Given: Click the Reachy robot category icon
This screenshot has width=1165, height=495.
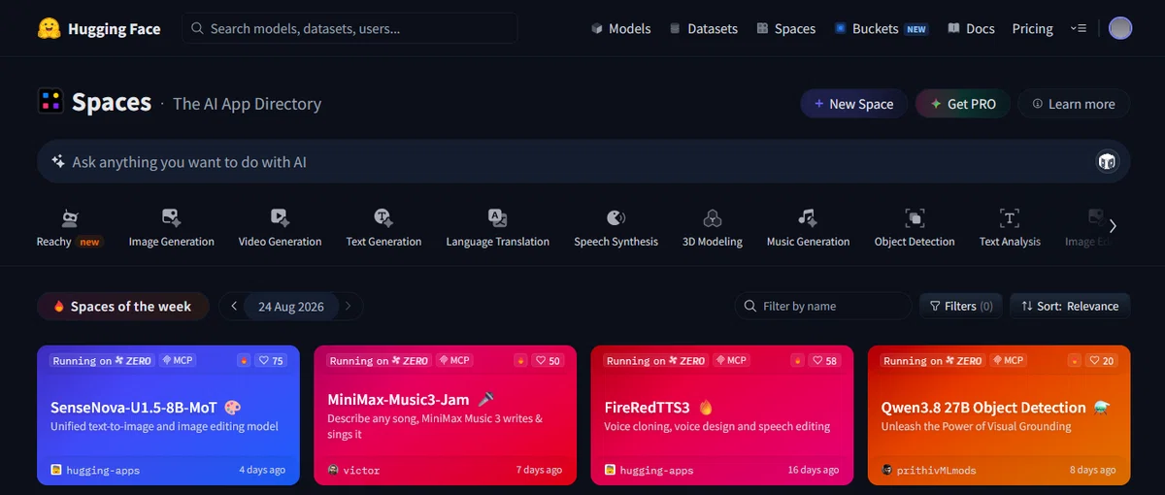Looking at the screenshot, I should (x=69, y=218).
